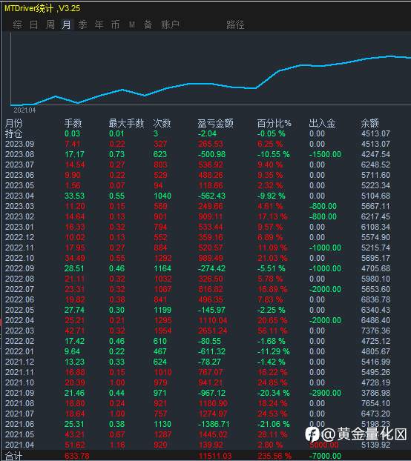Click balance value 6248.52

click(x=375, y=165)
